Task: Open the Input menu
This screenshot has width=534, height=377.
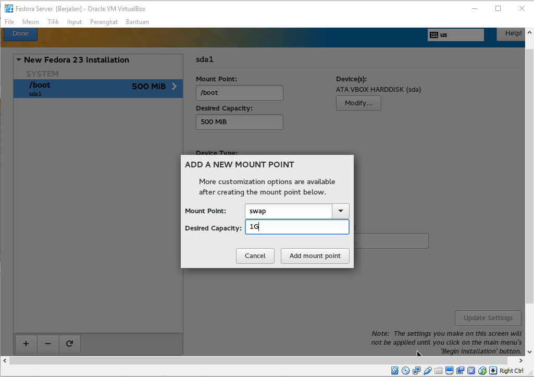Action: [74, 22]
